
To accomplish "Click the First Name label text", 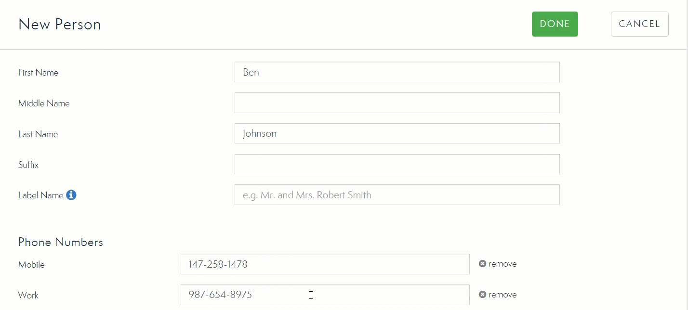I will (x=38, y=73).
